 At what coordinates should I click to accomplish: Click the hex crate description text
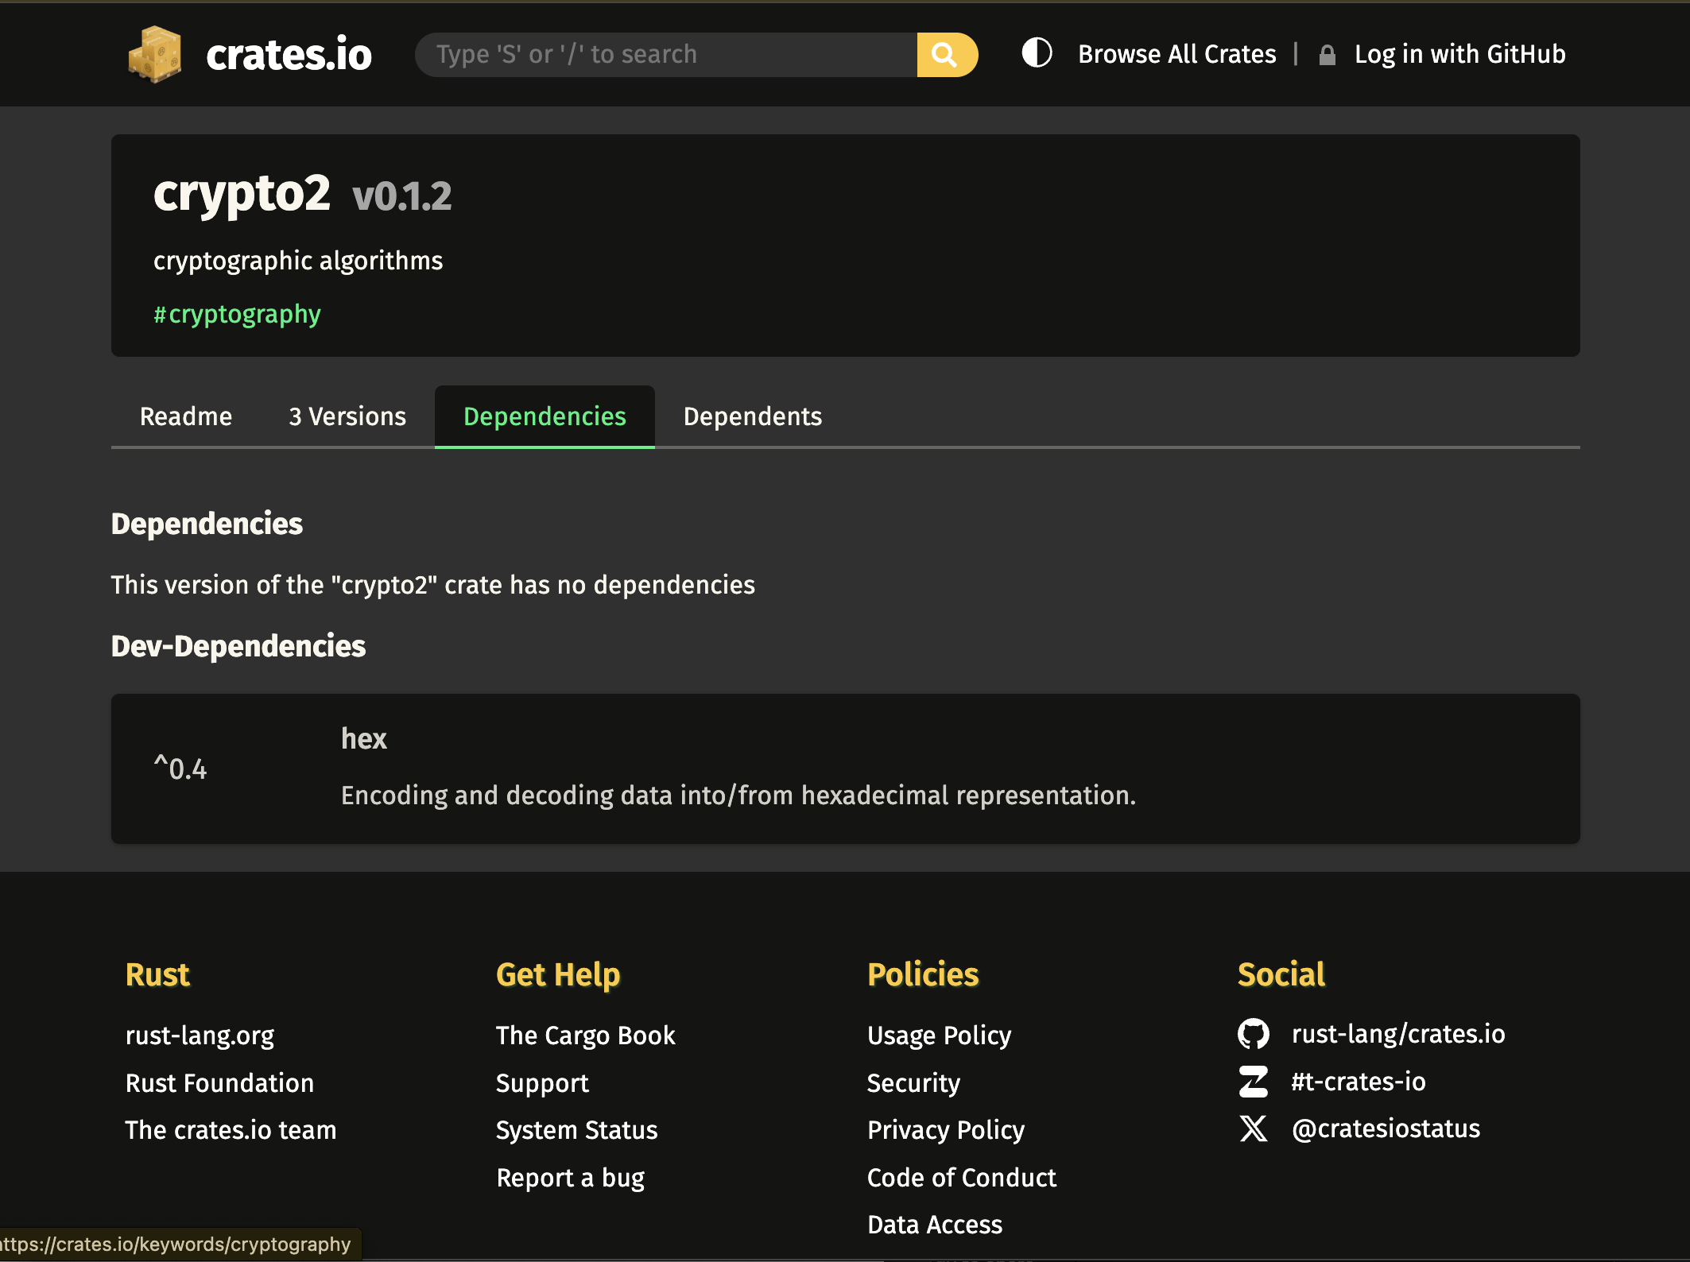[x=738, y=796]
